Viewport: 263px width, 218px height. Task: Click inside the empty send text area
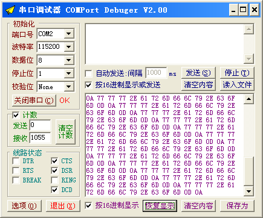point(164,44)
